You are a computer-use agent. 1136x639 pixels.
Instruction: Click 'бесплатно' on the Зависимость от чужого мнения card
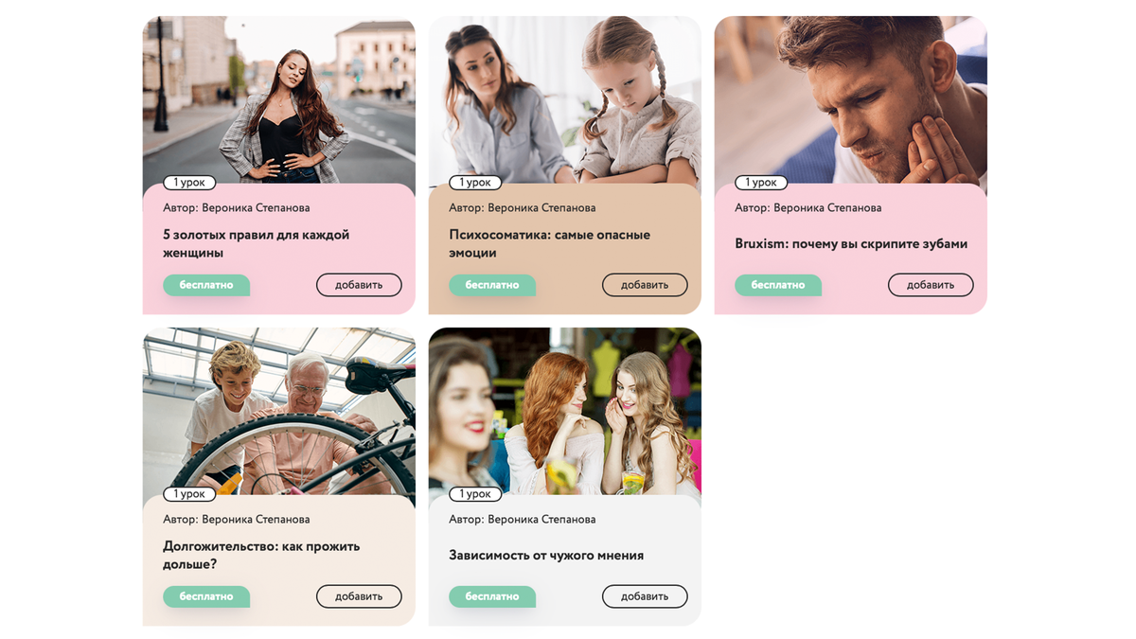coord(492,596)
